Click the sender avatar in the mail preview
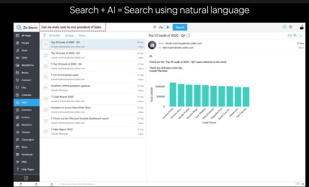Screen dimensions: 309x187 pos(152,45)
